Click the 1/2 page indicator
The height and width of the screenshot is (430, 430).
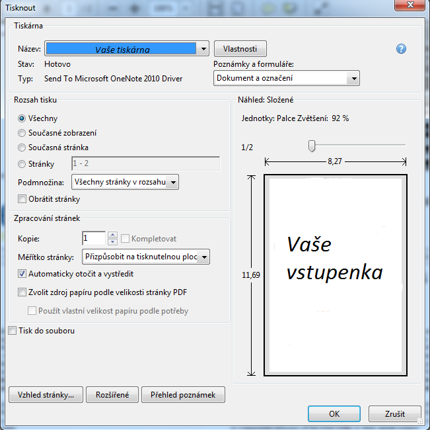tap(247, 148)
